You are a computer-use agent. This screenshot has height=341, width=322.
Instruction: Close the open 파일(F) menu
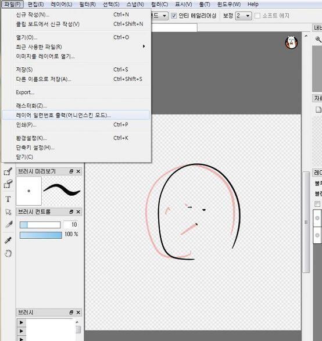(x=12, y=4)
